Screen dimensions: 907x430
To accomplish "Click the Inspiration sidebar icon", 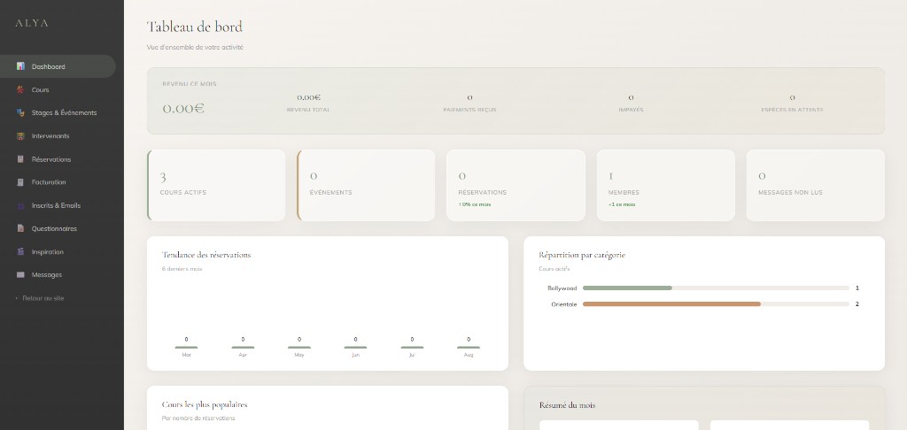I will [21, 251].
